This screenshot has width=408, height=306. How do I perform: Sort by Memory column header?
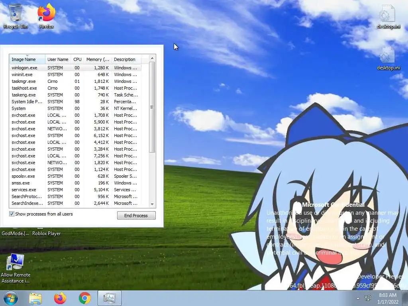pos(98,59)
